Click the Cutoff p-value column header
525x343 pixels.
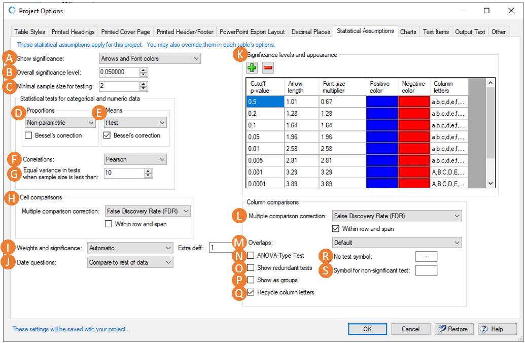pos(265,87)
